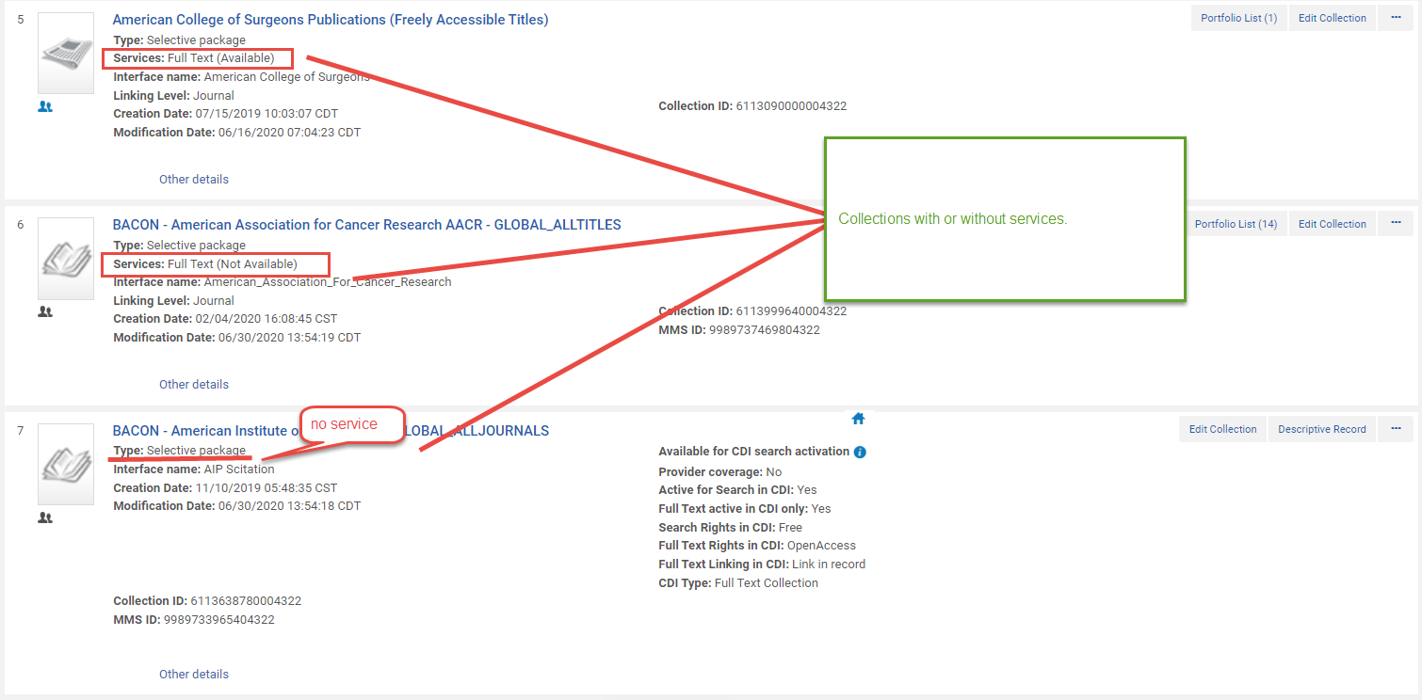Open the more actions menu for collection 7
Viewport: 1422px width, 700px height.
[x=1396, y=429]
